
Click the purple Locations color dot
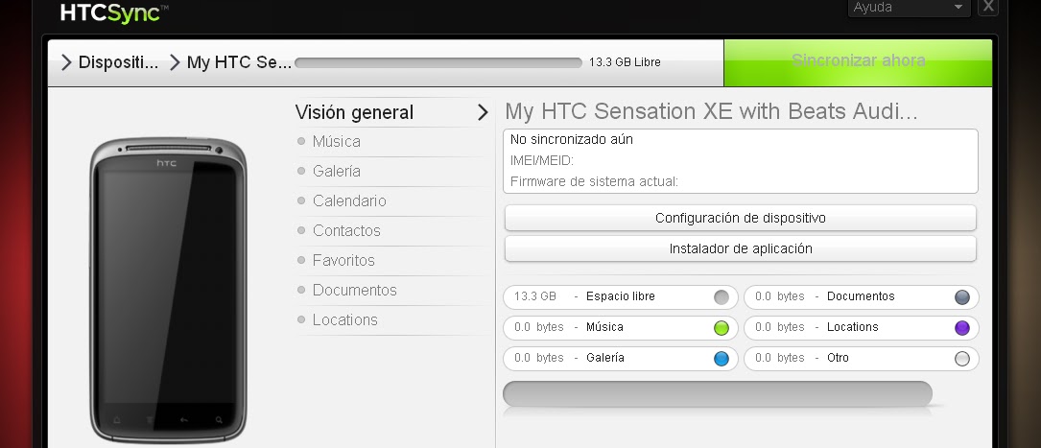(962, 328)
